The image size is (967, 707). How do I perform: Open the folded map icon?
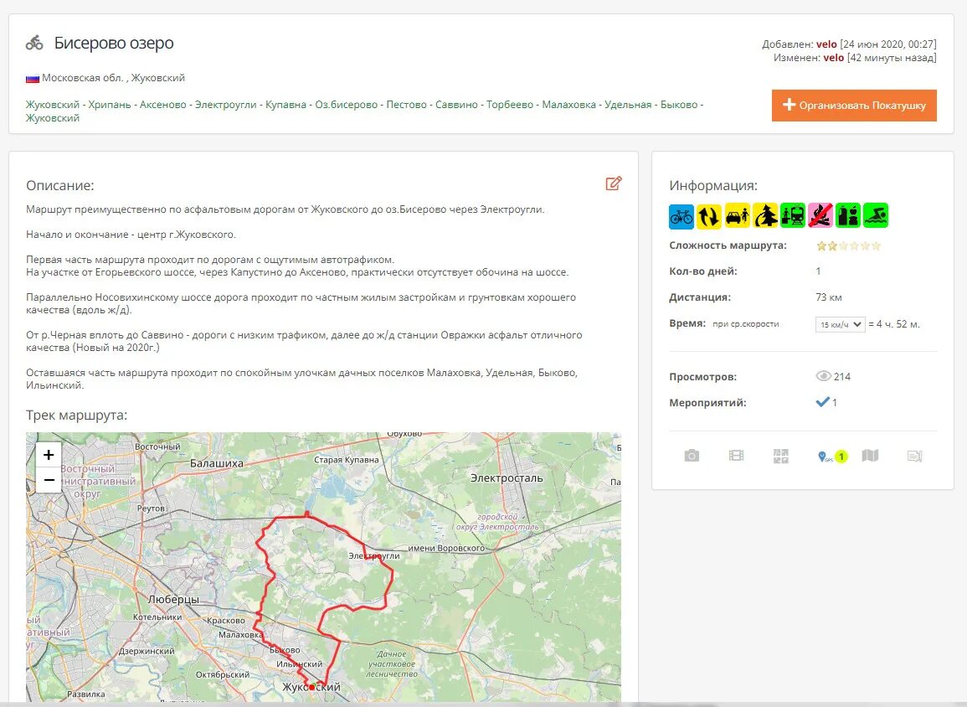pos(870,456)
